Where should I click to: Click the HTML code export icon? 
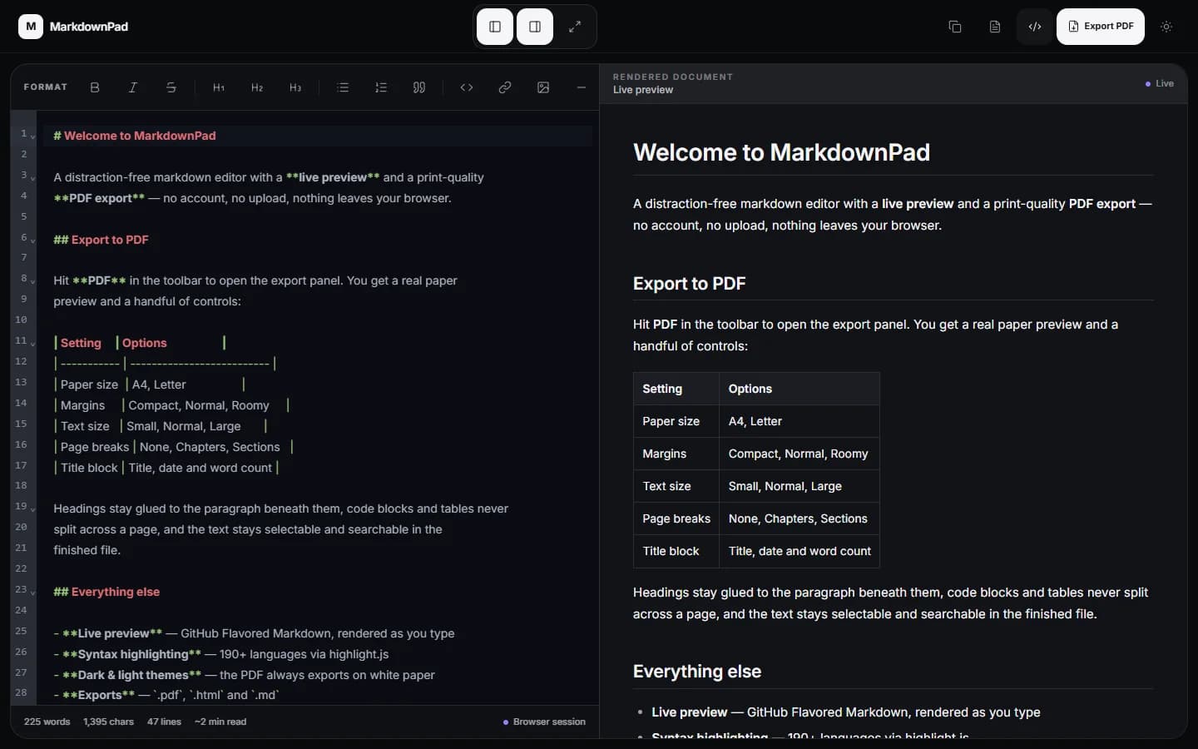tap(1035, 27)
